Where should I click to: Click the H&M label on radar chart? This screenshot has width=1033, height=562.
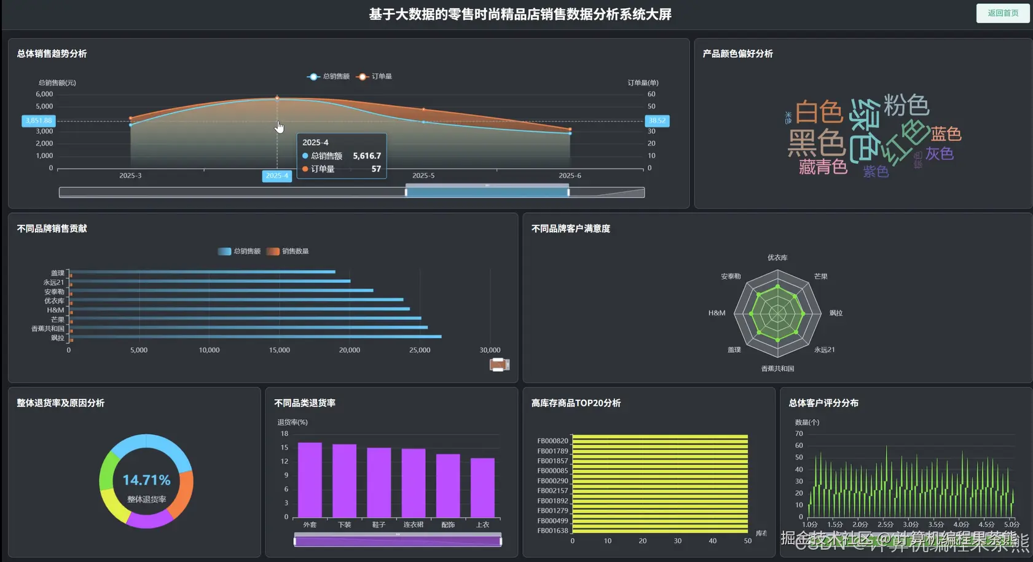pos(717,313)
